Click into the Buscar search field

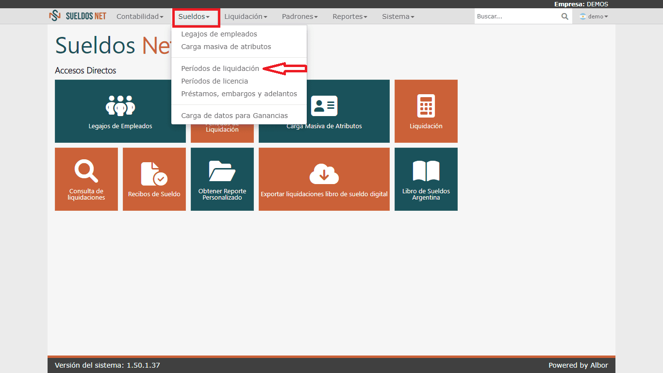point(516,17)
